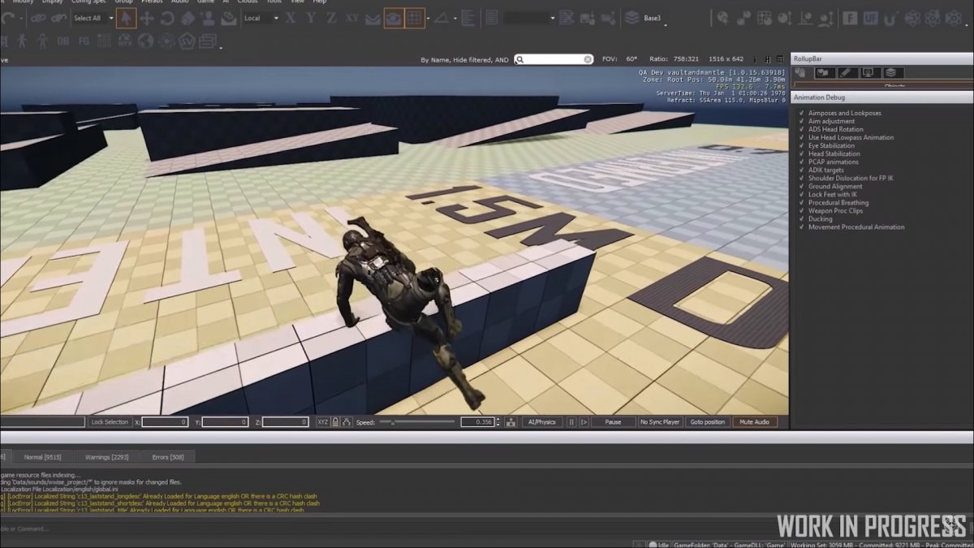Click the layers stack icon beside Base3
Viewport: 974px width, 548px height.
pos(631,17)
